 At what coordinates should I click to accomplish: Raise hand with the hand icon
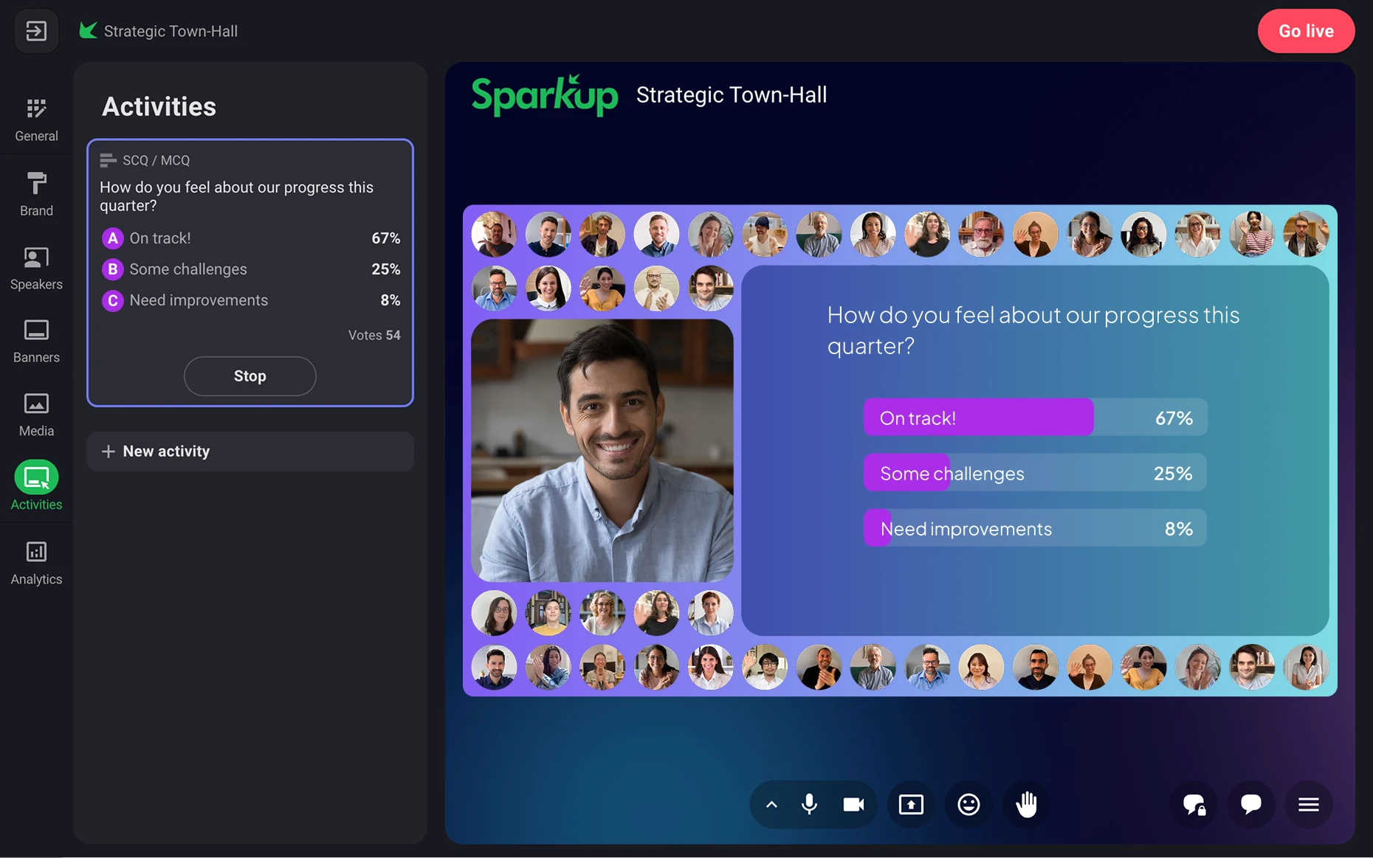click(1026, 805)
